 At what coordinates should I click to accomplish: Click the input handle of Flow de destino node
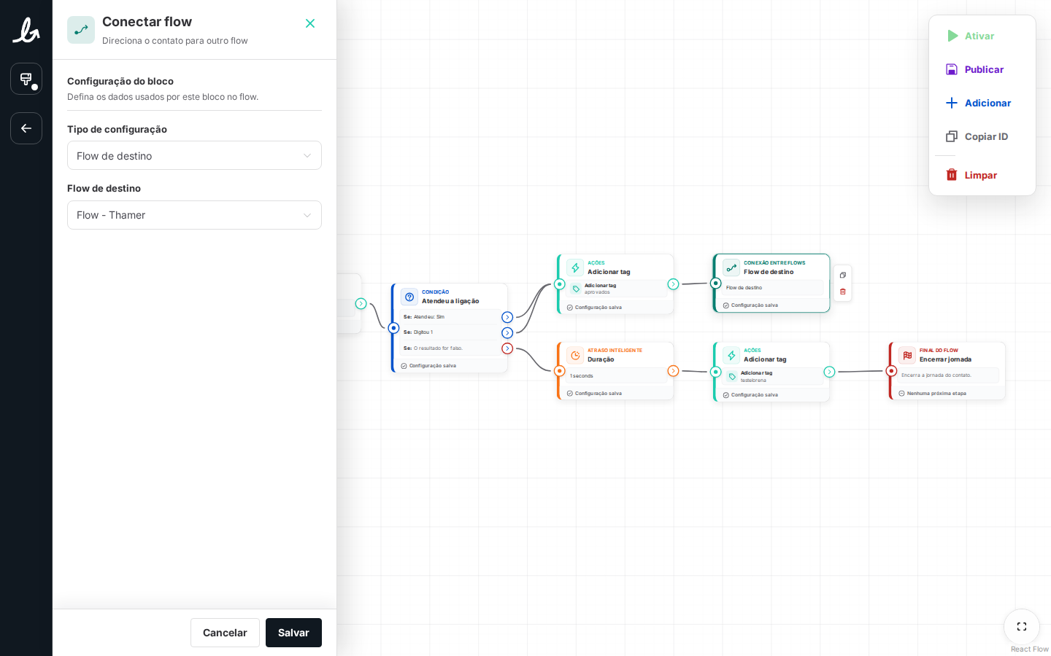point(716,283)
